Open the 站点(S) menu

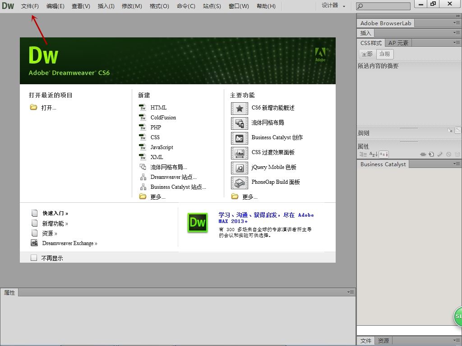coord(212,6)
